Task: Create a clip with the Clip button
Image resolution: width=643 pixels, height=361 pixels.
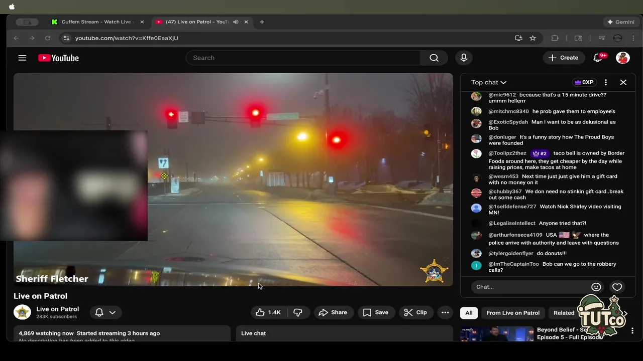Action: [x=415, y=312]
